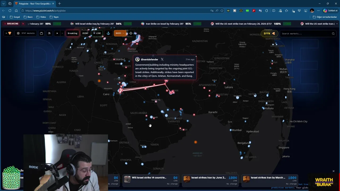Select the Polyglobe browser tab

coord(35,3)
